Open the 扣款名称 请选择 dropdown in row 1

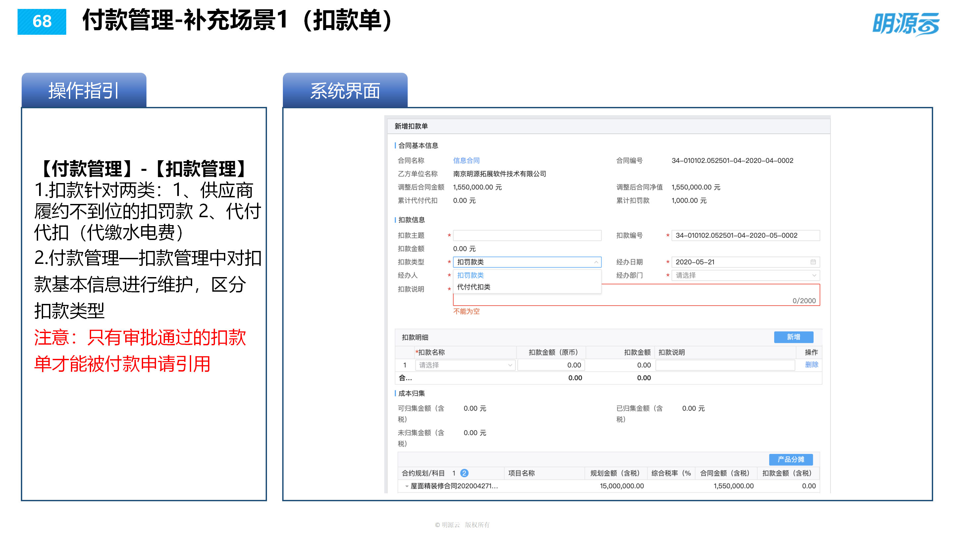coord(465,365)
